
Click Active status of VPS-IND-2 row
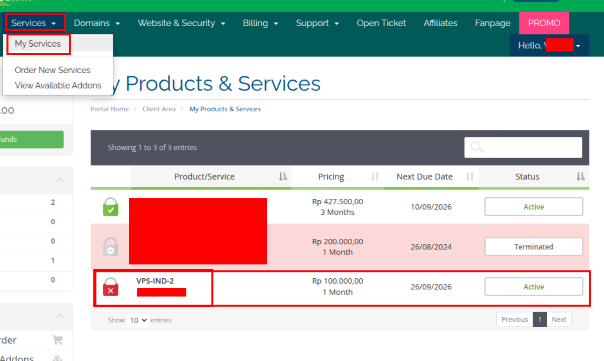(534, 287)
